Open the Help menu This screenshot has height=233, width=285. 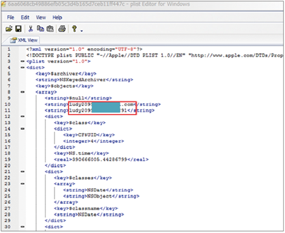pos(57,17)
